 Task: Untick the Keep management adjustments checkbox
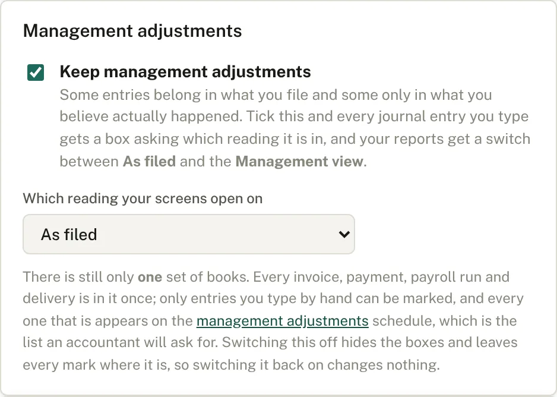(36, 73)
